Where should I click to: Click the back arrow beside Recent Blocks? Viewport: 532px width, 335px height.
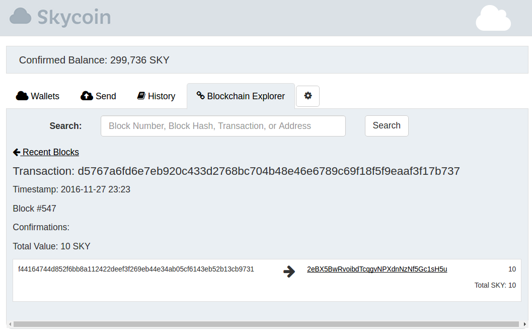coord(17,152)
